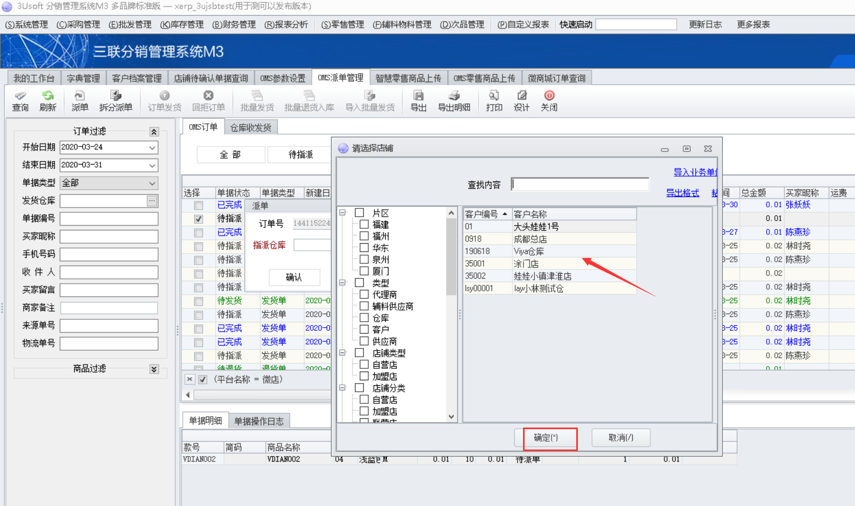Collapse the 店铺类型 tree node

point(342,353)
